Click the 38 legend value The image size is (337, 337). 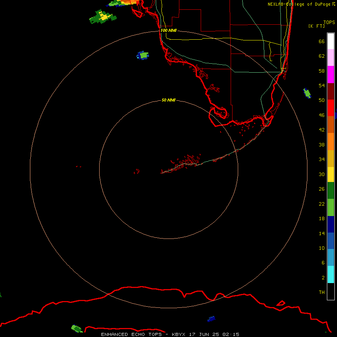(322, 145)
